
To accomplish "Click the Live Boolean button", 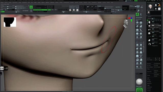I will [x=25, y=11].
